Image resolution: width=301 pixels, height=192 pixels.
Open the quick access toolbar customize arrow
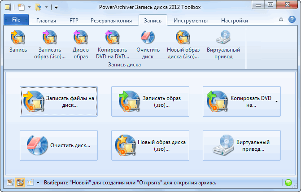point(56,7)
